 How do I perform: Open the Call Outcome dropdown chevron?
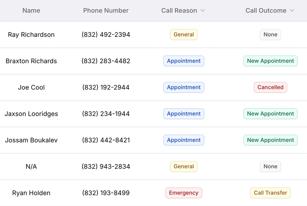(292, 10)
